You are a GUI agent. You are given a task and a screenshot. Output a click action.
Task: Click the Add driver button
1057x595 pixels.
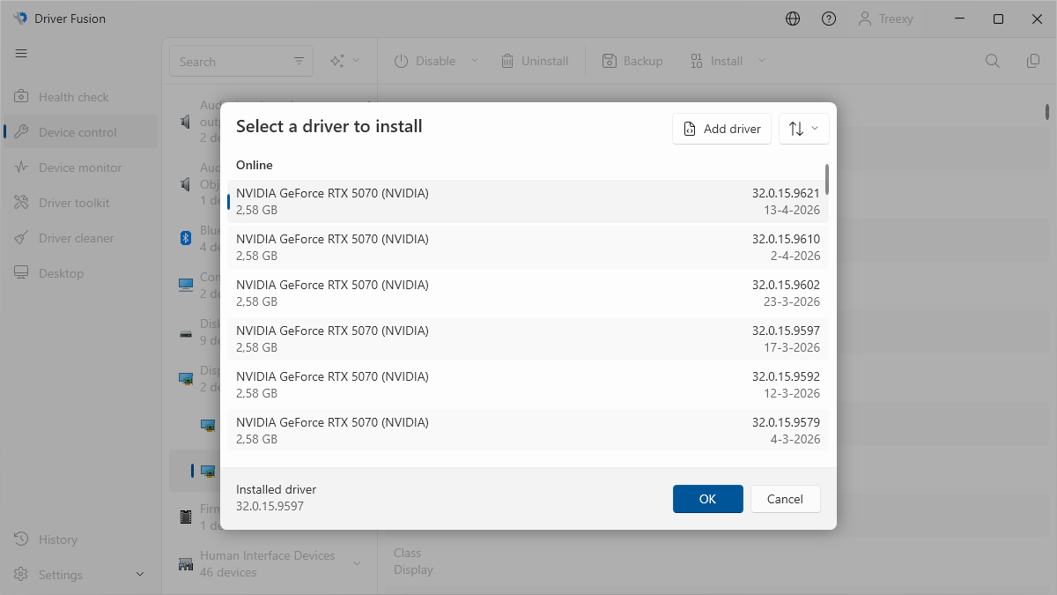[721, 129]
